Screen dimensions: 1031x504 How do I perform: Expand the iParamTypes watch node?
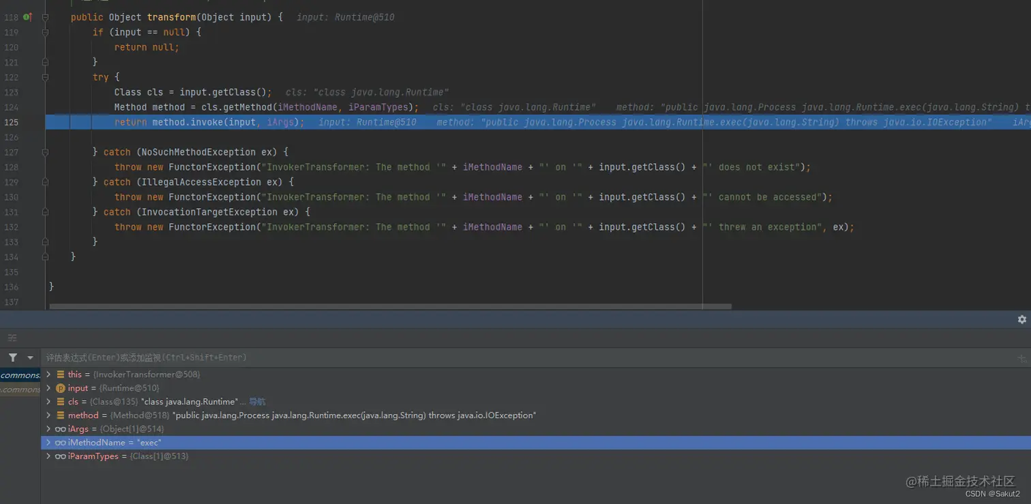coord(48,456)
